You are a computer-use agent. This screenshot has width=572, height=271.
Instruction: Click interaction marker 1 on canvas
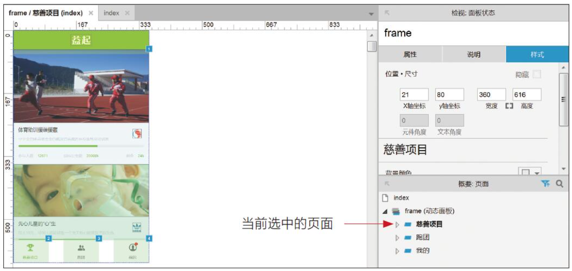149,49
